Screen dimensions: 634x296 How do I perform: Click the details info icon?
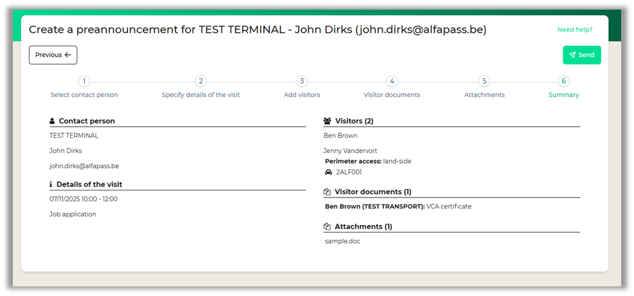click(x=51, y=185)
